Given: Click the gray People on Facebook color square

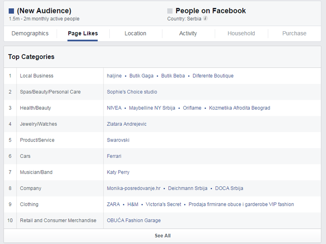Looking at the screenshot, I should pos(170,11).
